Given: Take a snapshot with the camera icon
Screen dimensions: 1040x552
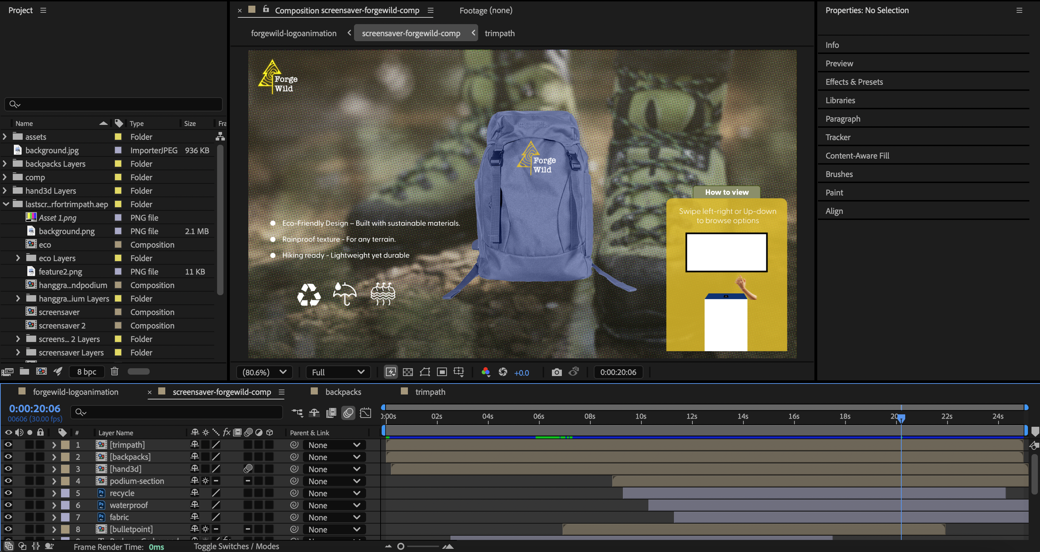Looking at the screenshot, I should tap(556, 372).
